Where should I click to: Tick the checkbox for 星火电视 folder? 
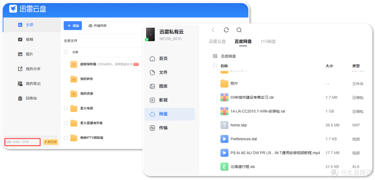coord(66,109)
